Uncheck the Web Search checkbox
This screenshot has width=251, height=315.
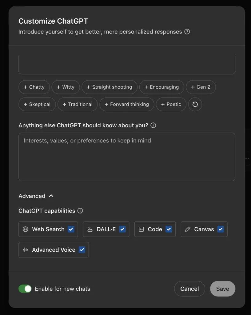71,229
